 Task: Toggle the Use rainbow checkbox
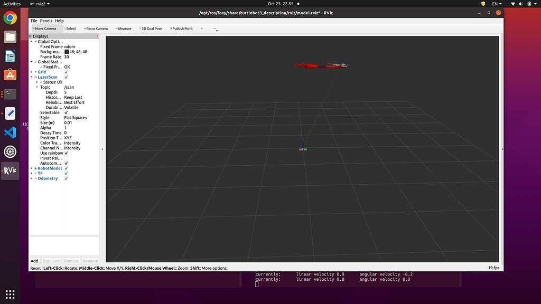point(66,153)
